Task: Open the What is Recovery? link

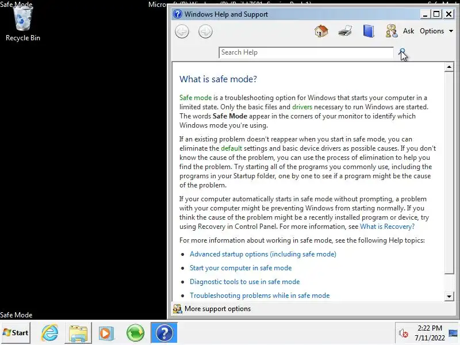Action: pyautogui.click(x=387, y=227)
